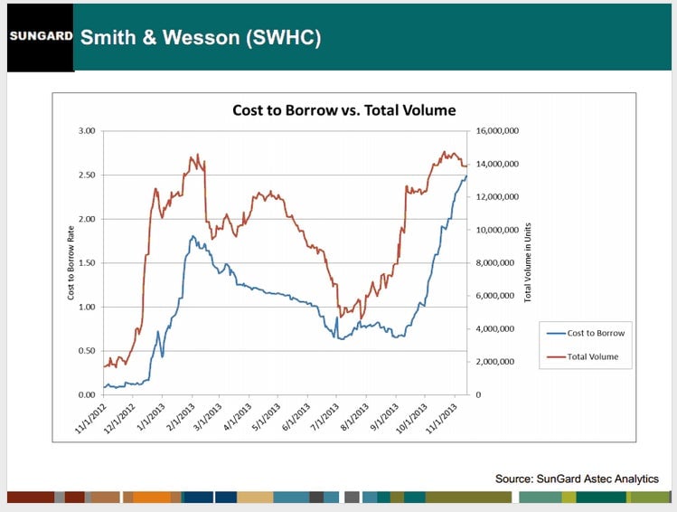Click the 0.50 left axis value

coord(87,351)
